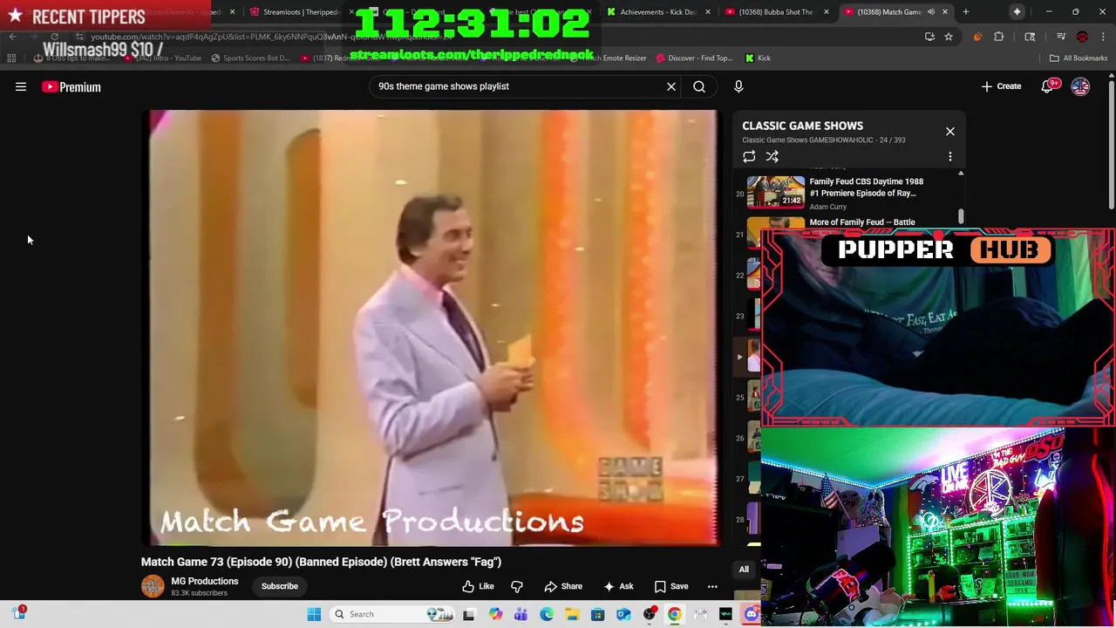Screen dimensions: 1116x628
Task: Click the Ask sparkle button
Action: click(x=618, y=586)
